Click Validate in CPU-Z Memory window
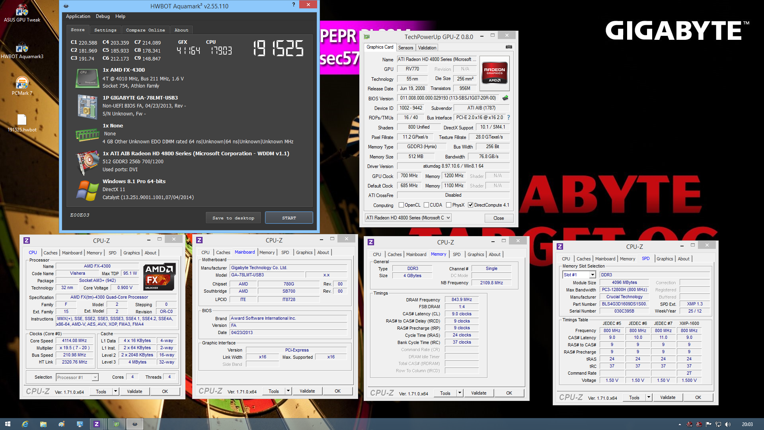The height and width of the screenshot is (430, 764). pos(479,393)
